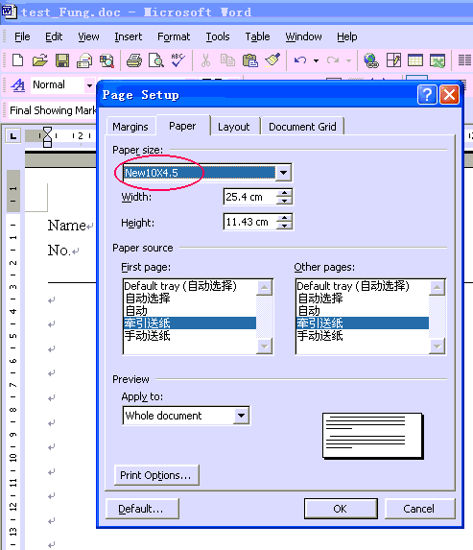The width and height of the screenshot is (473, 550).
Task: Open the Apply to Whole document dropdown
Action: tap(241, 416)
